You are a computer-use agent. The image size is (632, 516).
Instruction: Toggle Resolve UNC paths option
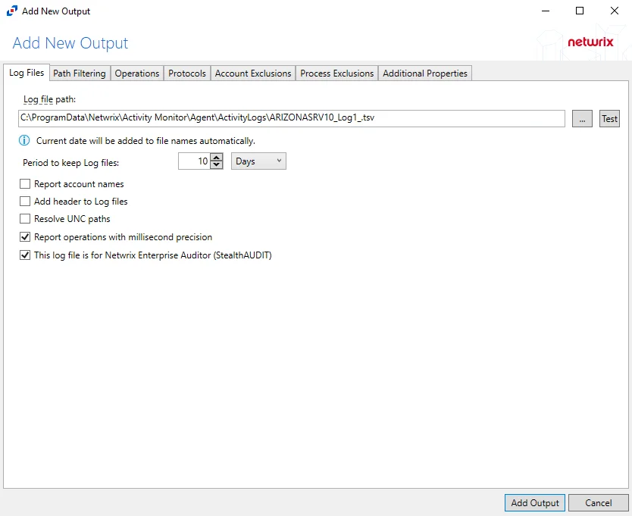(x=25, y=218)
